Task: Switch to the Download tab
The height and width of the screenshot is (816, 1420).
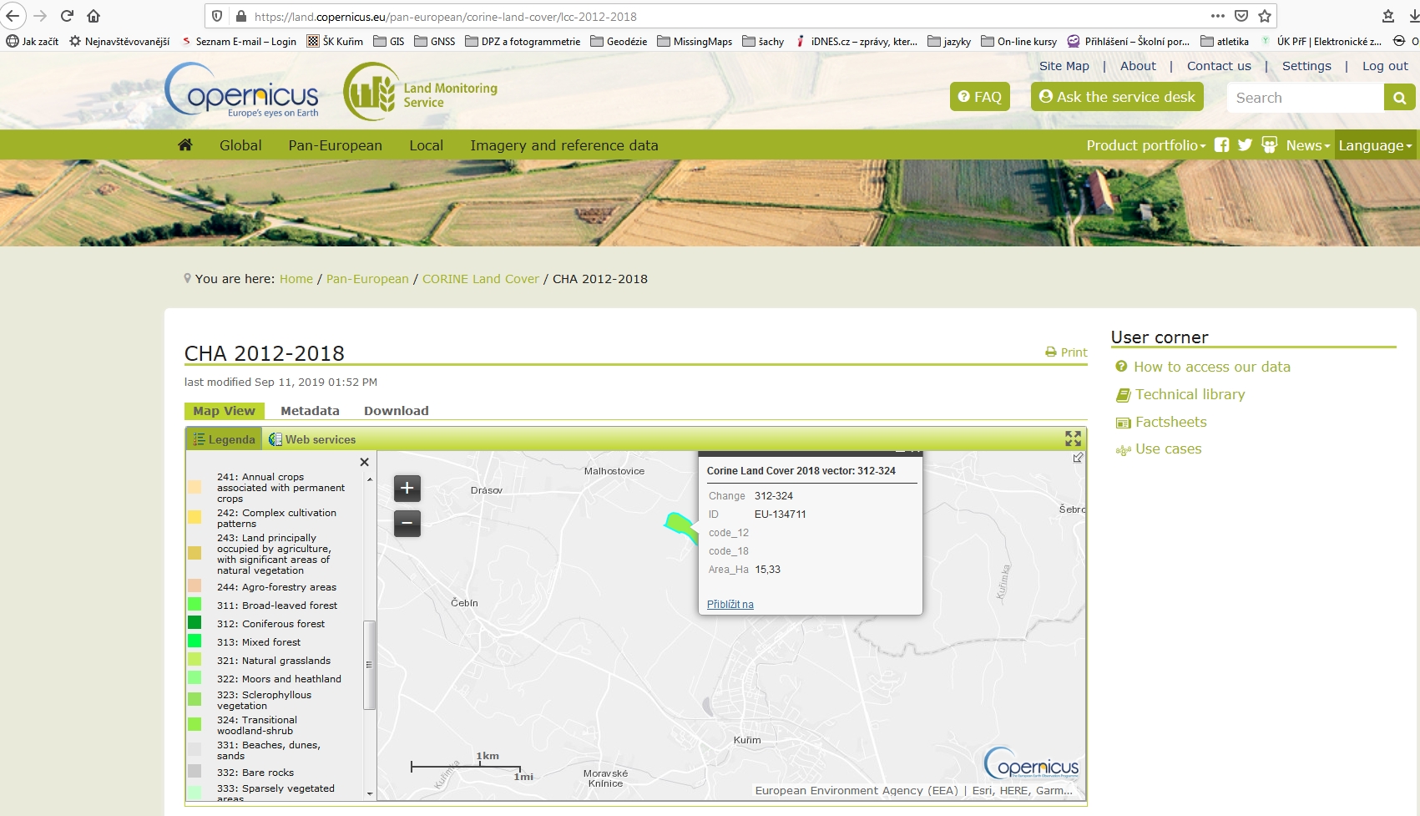Action: [x=396, y=410]
